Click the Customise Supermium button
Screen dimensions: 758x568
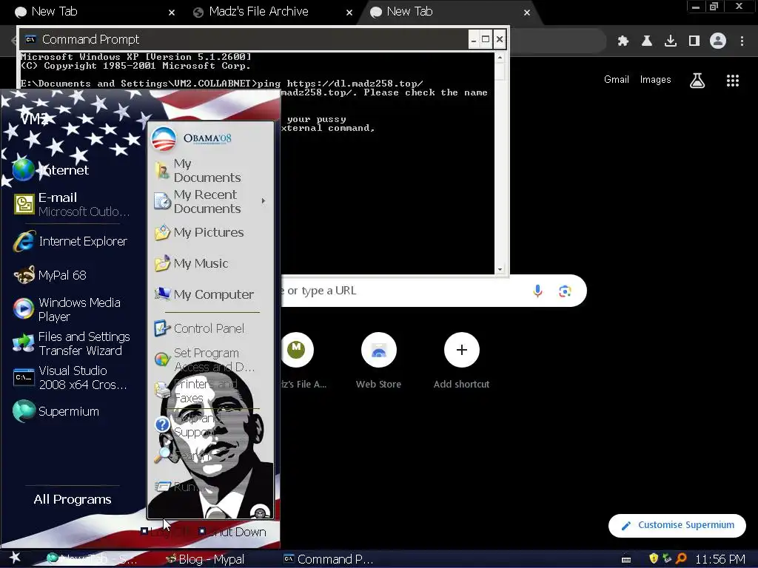pos(677,526)
